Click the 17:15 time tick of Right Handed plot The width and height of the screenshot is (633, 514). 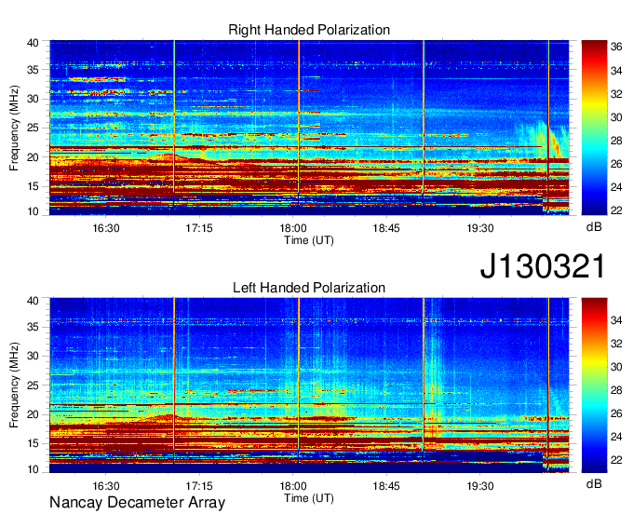click(199, 228)
